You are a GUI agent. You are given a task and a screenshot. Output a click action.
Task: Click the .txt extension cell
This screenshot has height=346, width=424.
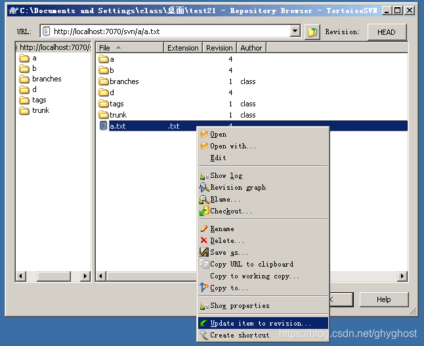tap(174, 126)
